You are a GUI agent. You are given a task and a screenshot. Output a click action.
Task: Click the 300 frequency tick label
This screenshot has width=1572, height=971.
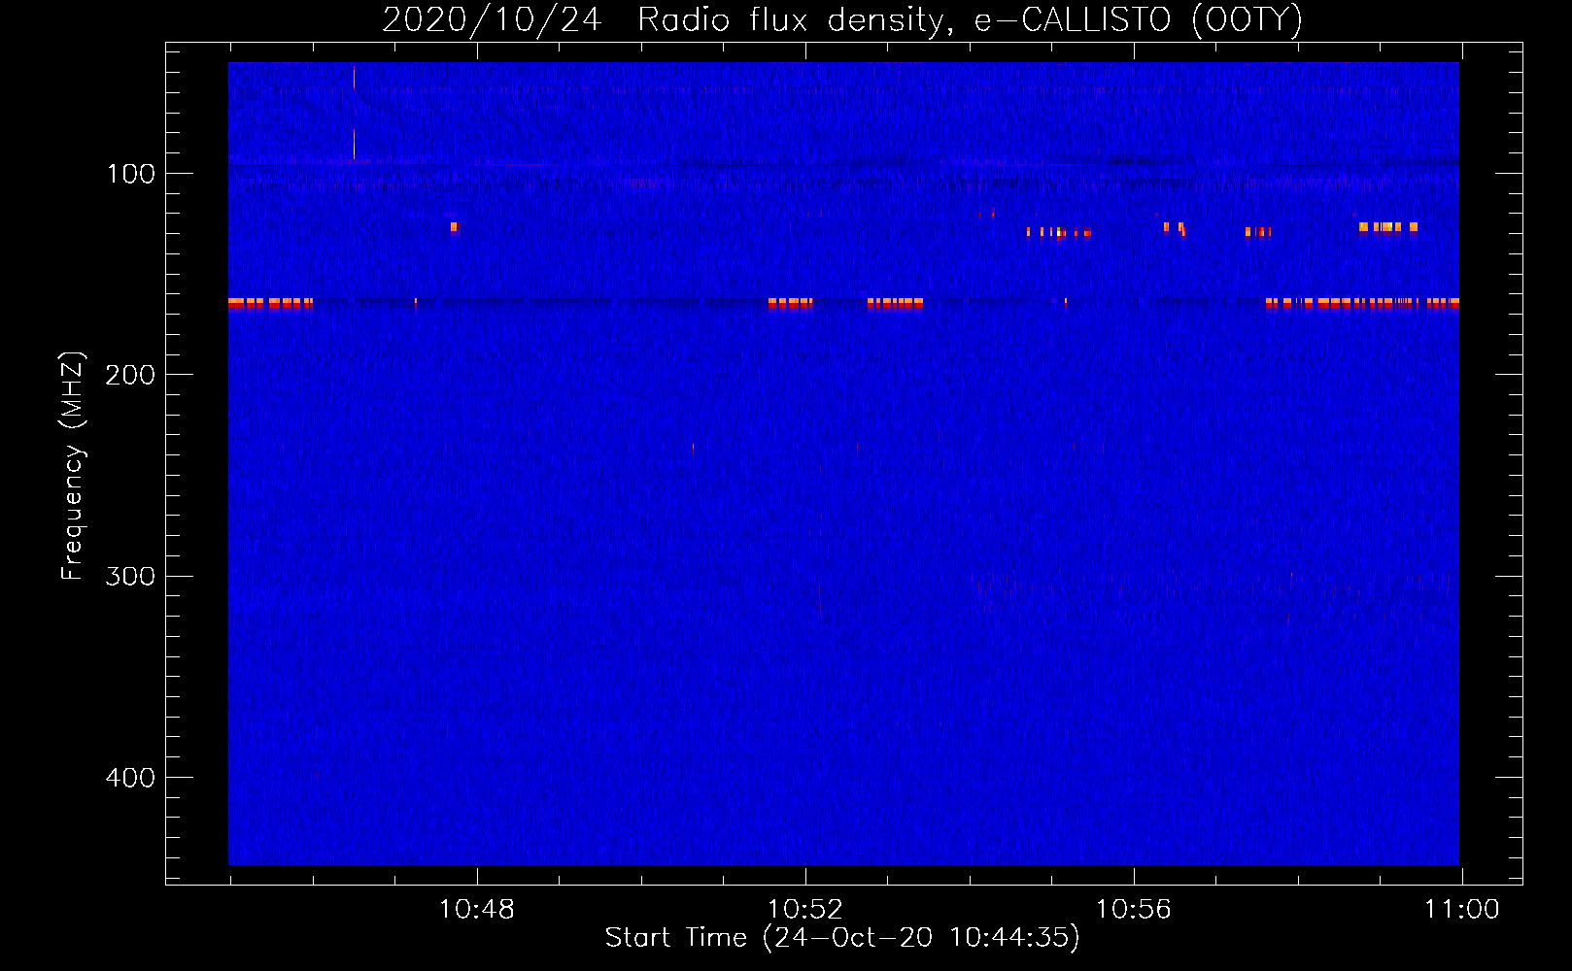[130, 576]
